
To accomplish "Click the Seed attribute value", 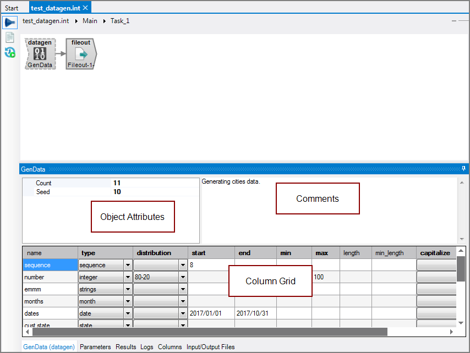I will pos(117,192).
